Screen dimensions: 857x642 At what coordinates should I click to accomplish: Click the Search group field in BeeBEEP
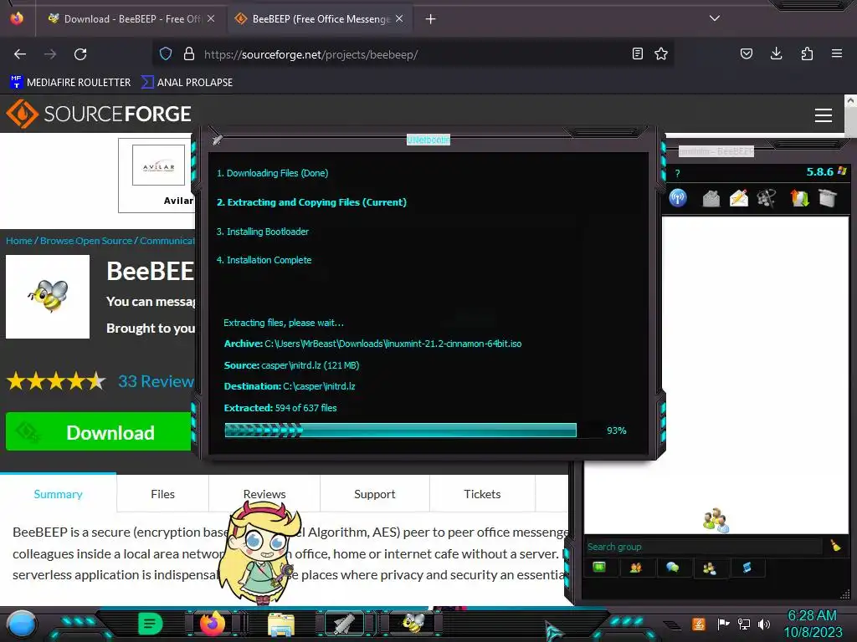point(703,547)
